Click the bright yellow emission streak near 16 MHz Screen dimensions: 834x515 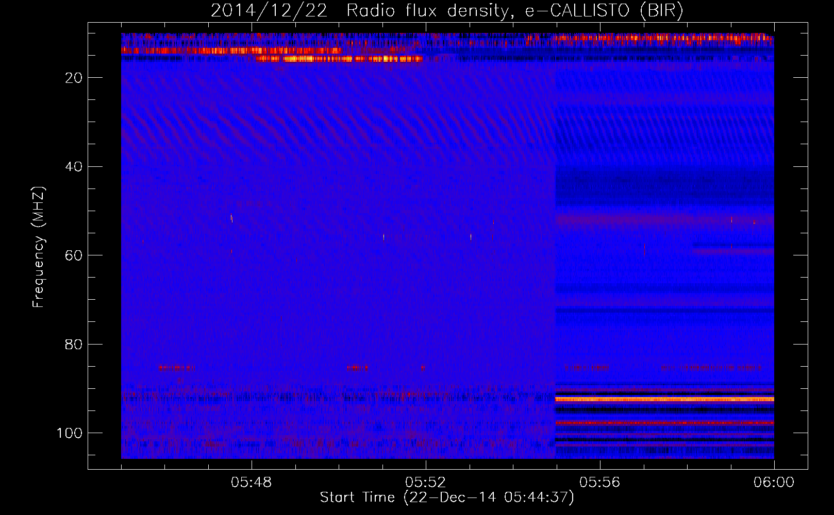pyautogui.click(x=339, y=59)
